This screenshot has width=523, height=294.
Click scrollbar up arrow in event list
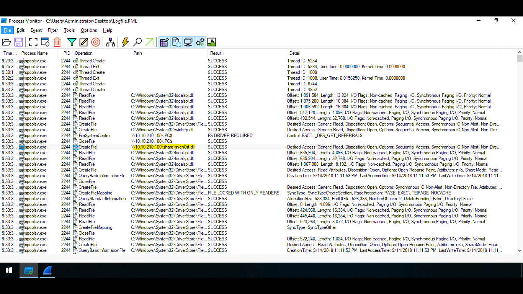[x=520, y=52]
